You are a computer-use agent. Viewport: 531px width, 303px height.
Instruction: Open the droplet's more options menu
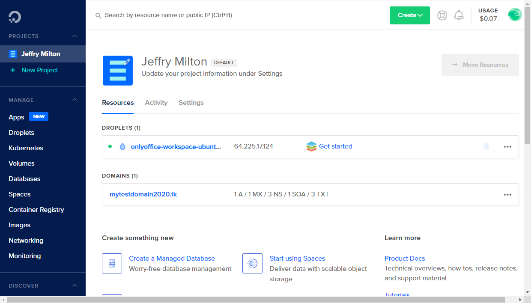point(507,146)
